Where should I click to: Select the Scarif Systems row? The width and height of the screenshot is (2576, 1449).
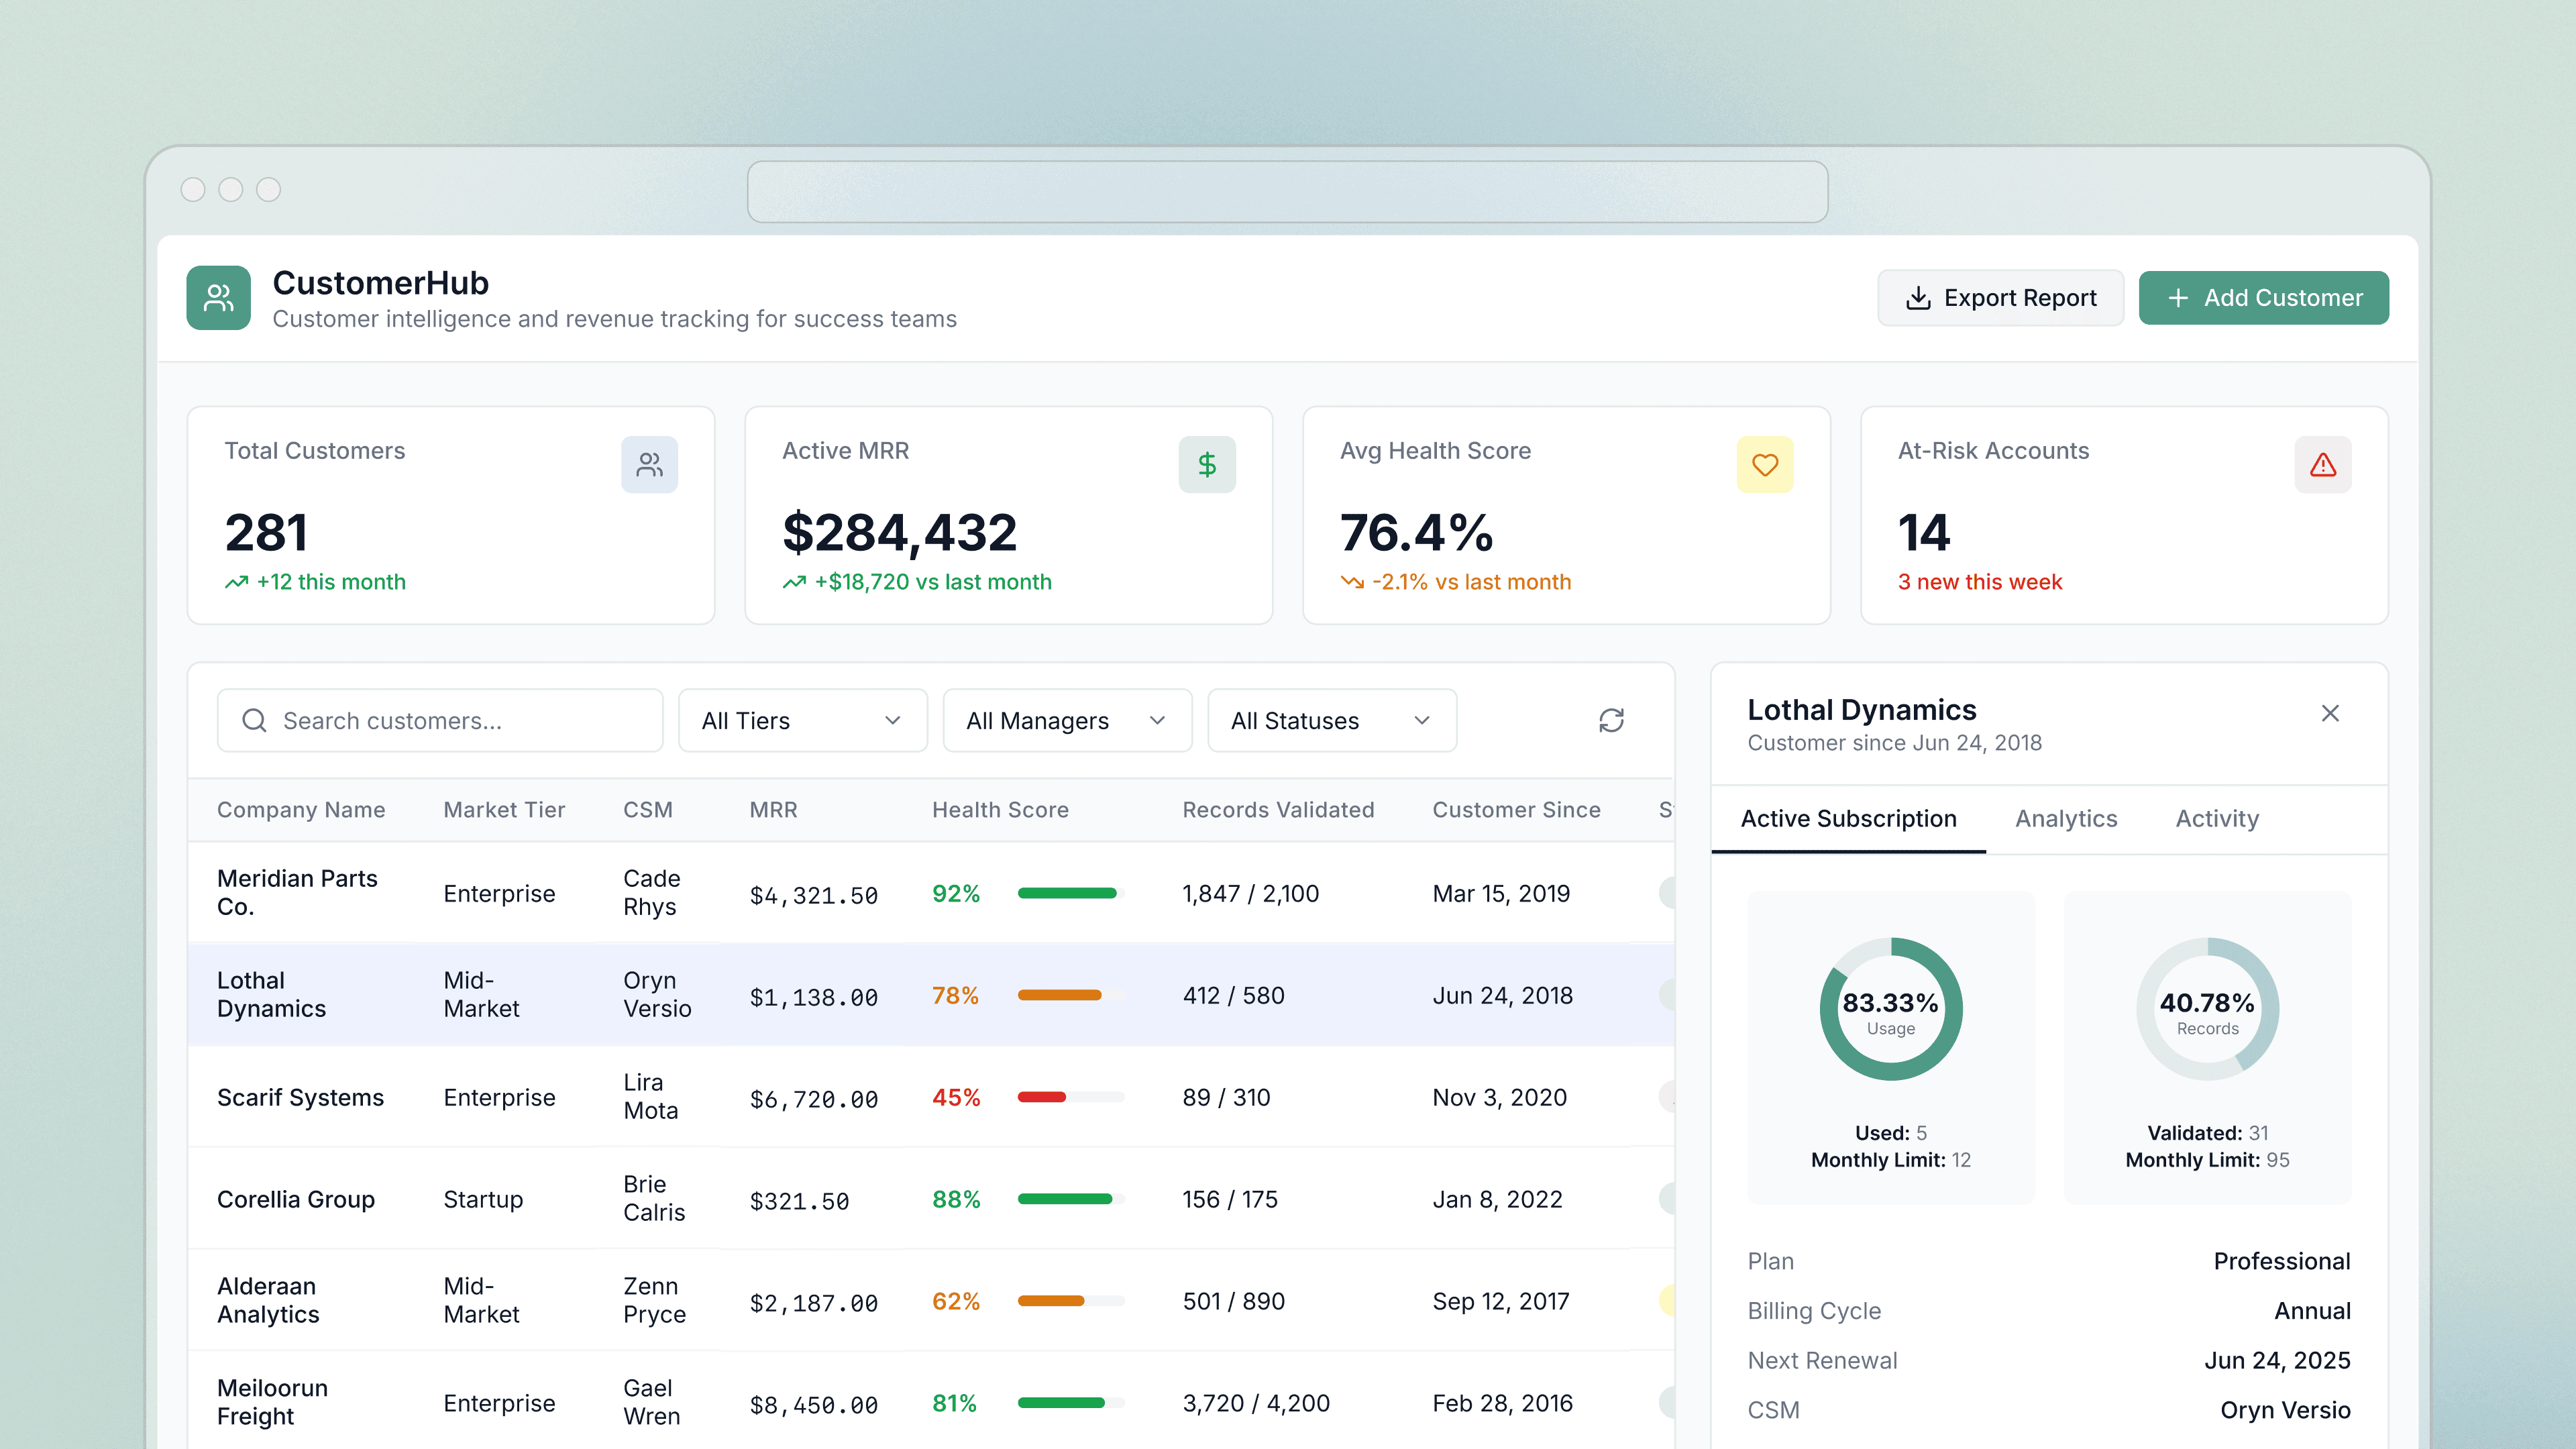click(931, 1097)
